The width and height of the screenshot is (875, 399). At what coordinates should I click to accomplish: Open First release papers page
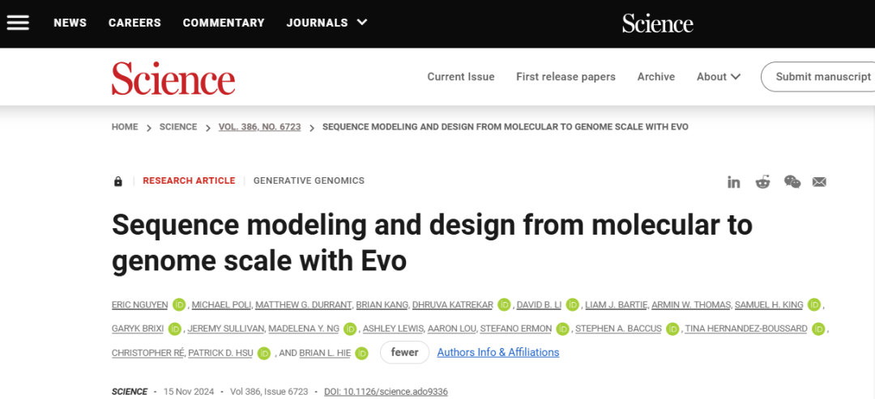pyautogui.click(x=566, y=77)
